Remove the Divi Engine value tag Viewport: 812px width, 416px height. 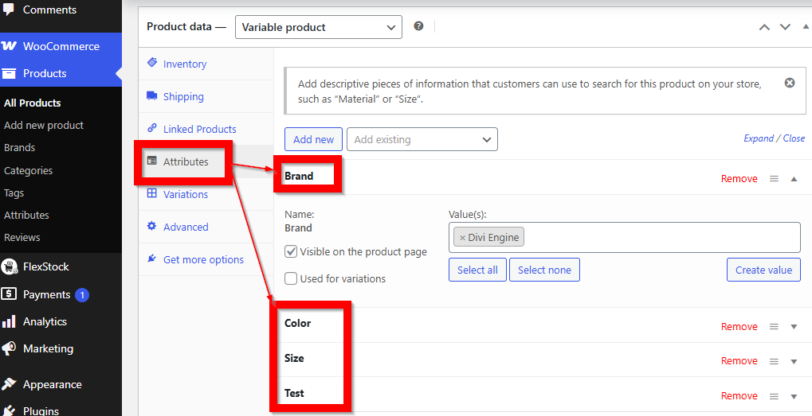click(462, 238)
